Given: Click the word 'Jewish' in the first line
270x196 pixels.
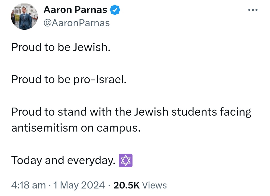Looking at the screenshot, I should 92,47.
